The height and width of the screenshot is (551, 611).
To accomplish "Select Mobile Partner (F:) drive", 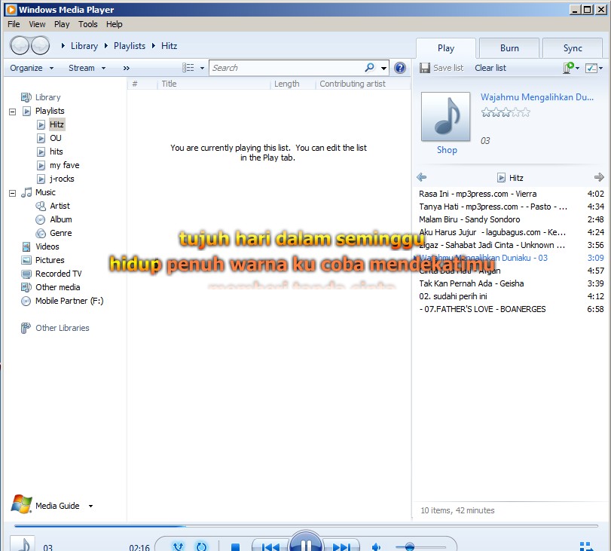I will point(69,301).
